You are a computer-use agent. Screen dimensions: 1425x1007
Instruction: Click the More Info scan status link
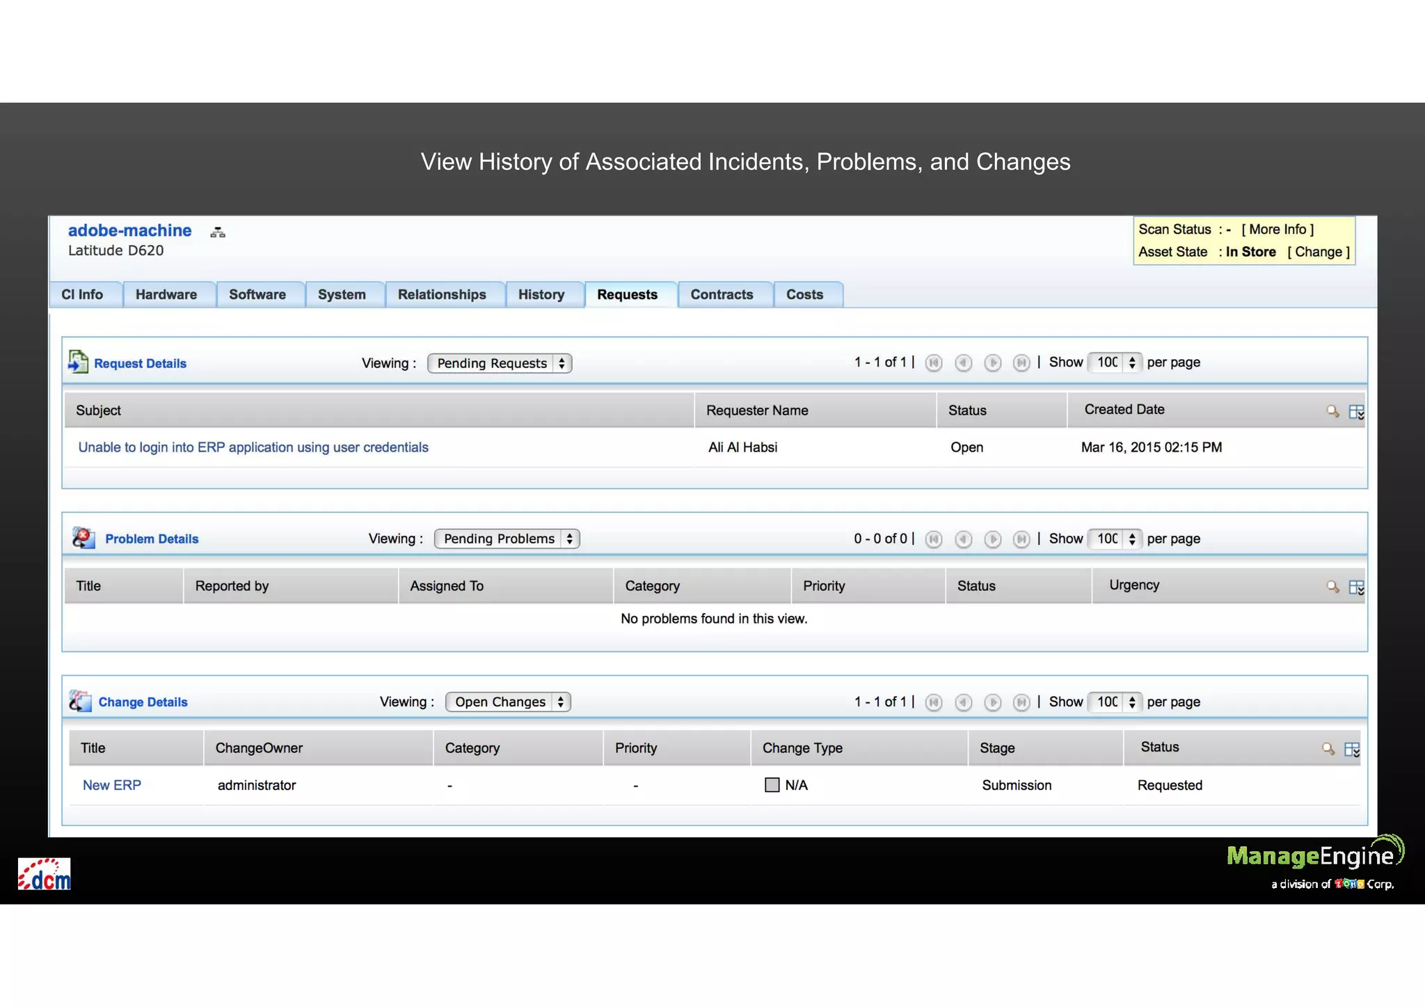[x=1277, y=230]
